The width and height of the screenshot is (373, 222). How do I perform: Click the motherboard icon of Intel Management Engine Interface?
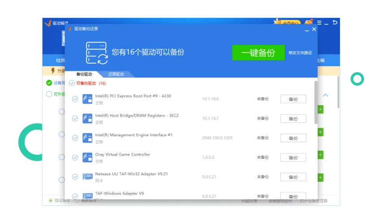[87, 138]
